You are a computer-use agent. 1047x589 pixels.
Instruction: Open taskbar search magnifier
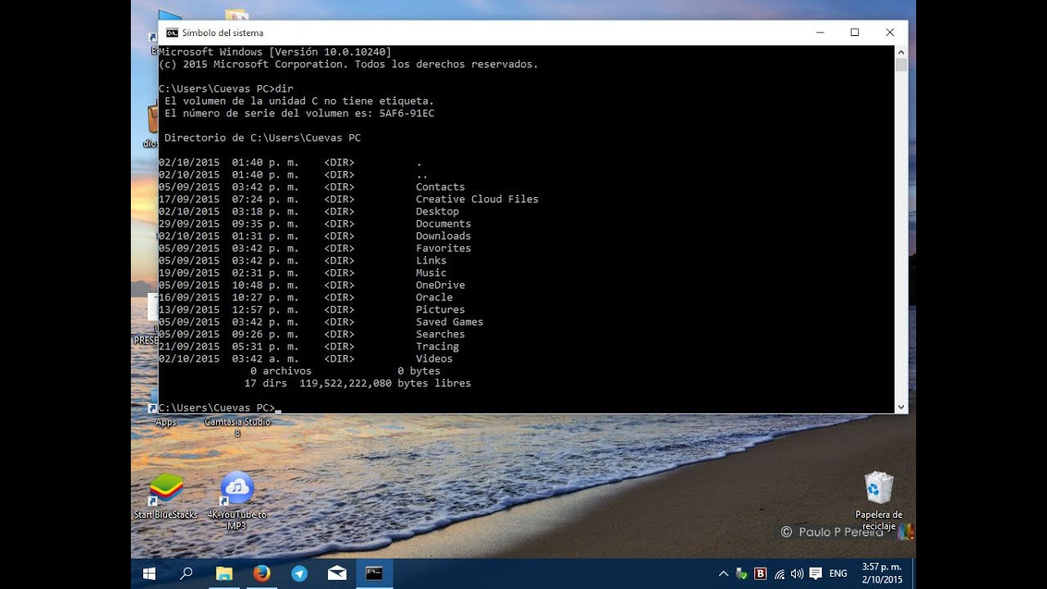[x=186, y=573]
